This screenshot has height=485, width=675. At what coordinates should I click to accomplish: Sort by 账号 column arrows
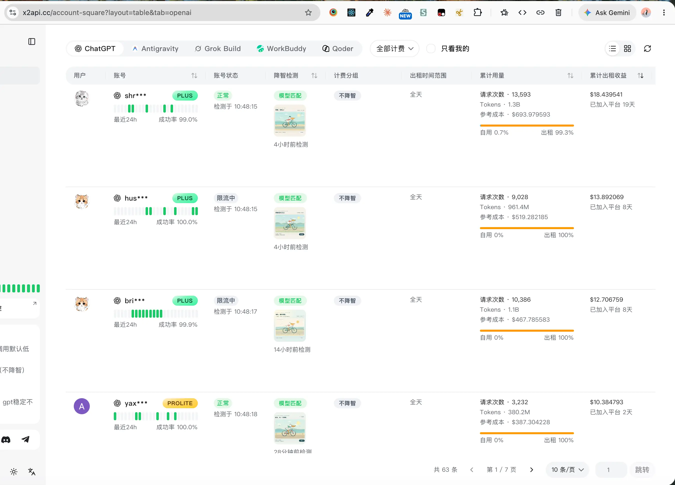194,76
